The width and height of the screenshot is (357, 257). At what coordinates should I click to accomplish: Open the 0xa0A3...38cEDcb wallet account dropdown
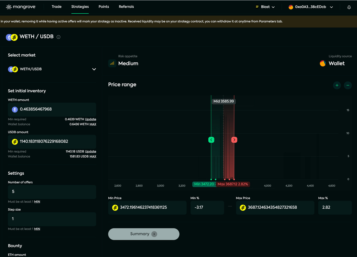pos(311,7)
